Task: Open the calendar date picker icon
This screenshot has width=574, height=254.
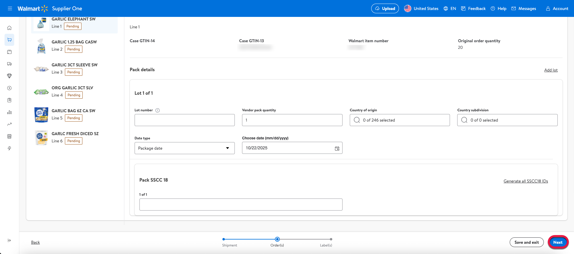Action: 337,148
